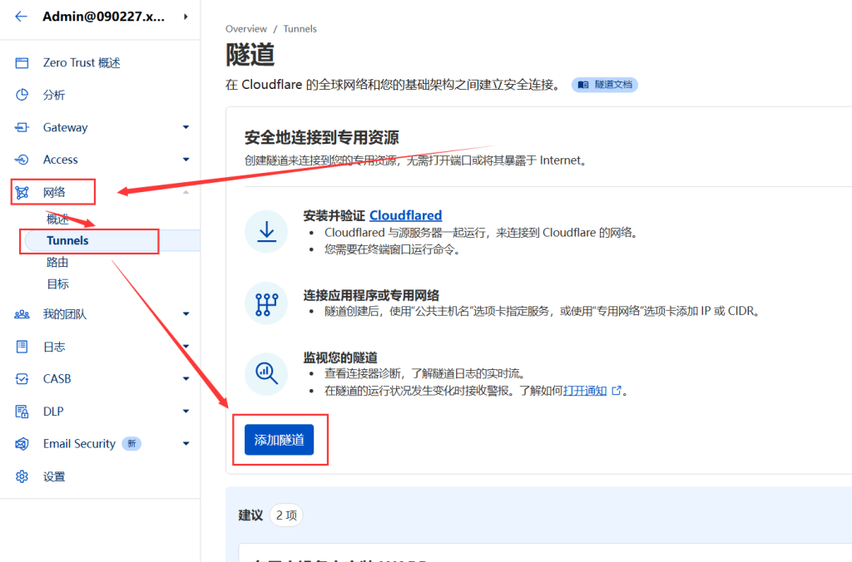
Task: Click the Gateway sidebar icon
Action: (22, 127)
